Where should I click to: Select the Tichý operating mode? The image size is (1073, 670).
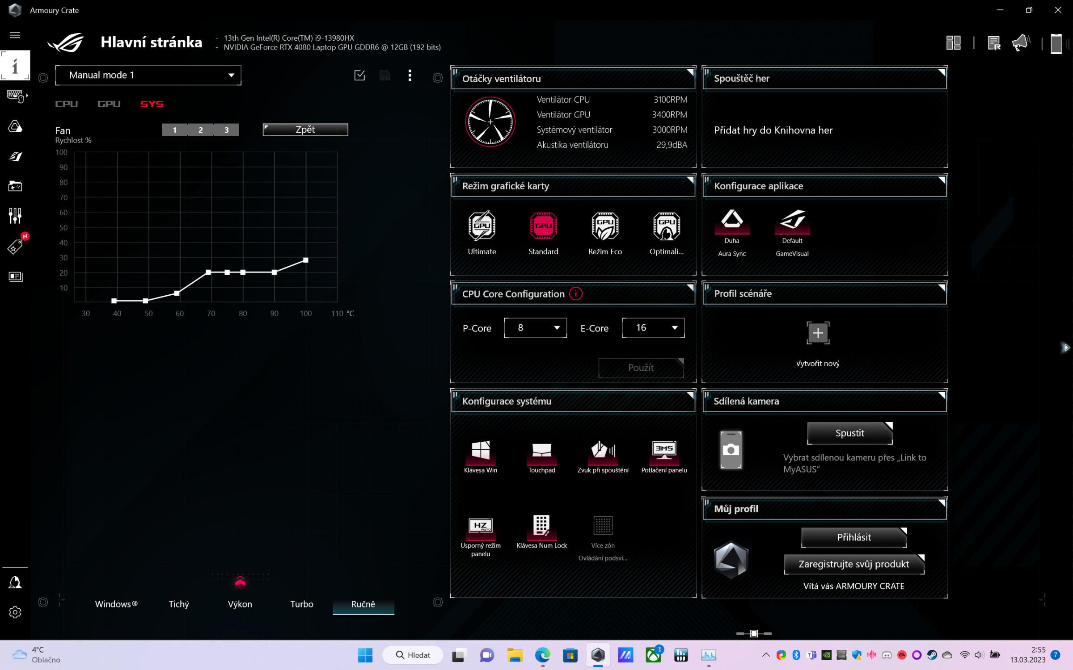click(179, 604)
